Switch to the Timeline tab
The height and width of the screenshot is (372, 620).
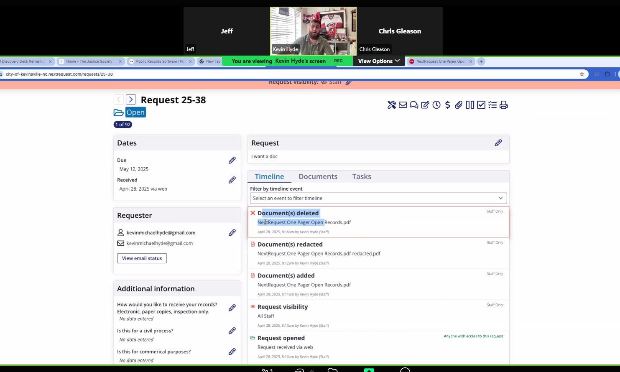click(269, 176)
